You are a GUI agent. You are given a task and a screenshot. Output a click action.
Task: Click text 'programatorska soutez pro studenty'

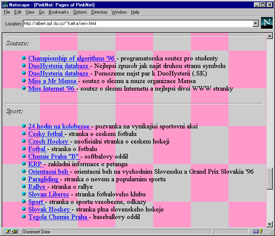(x=169, y=58)
